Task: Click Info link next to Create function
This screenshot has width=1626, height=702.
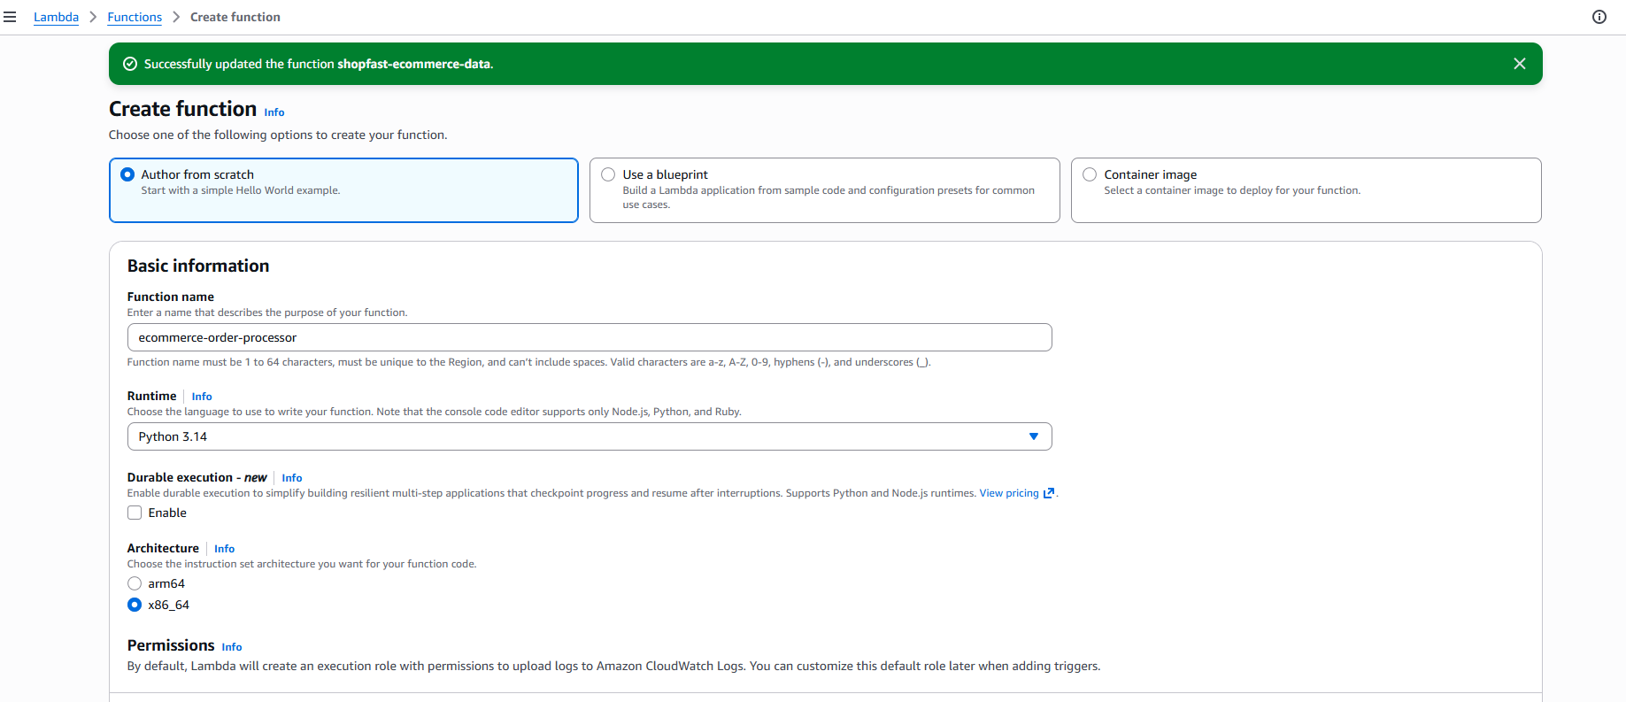Action: (274, 112)
